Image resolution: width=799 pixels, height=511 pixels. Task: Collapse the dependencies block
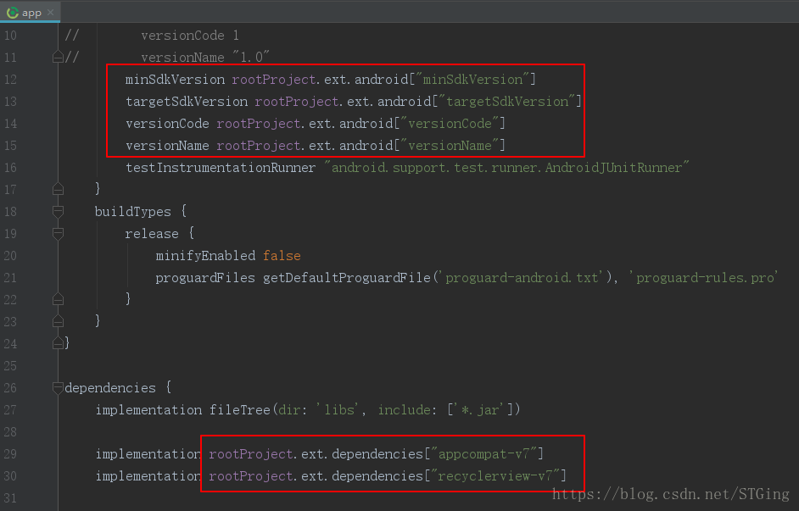(x=58, y=388)
